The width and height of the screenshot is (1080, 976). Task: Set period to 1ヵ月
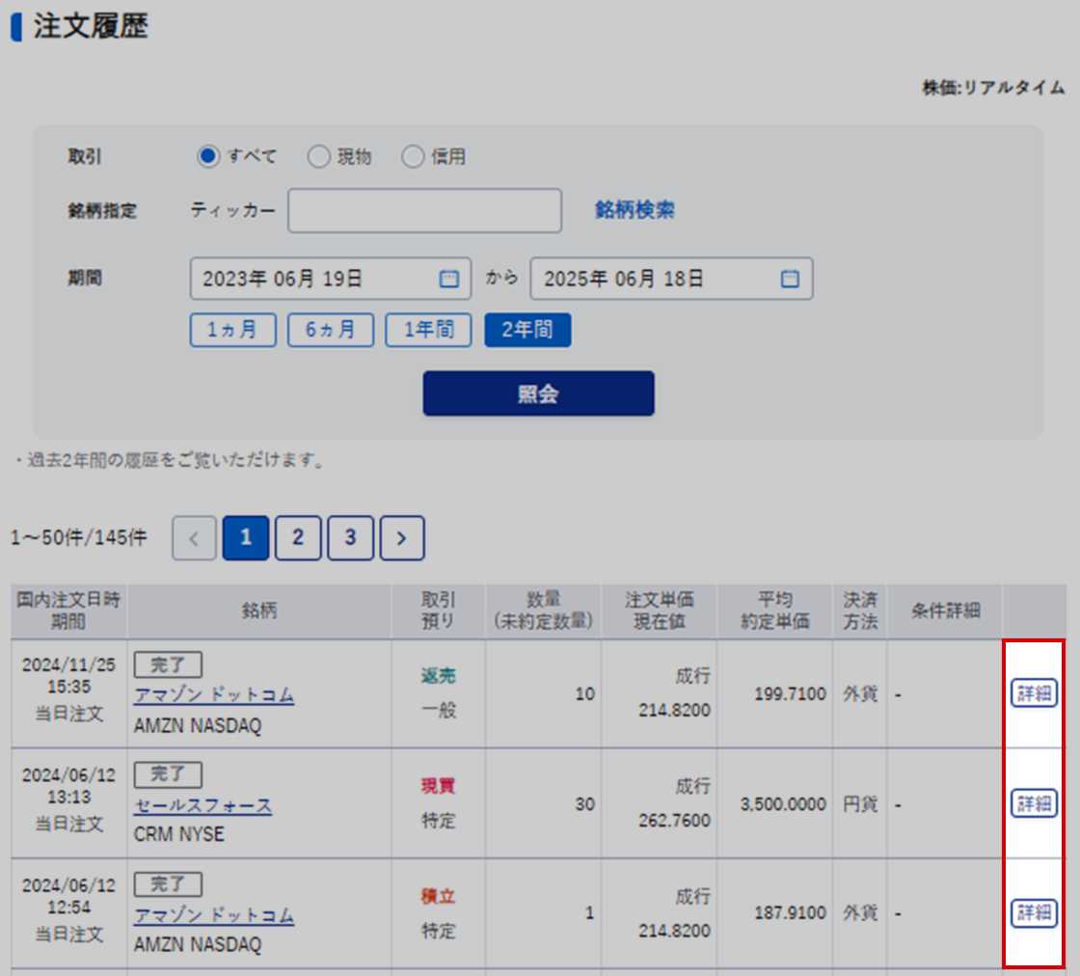point(233,330)
